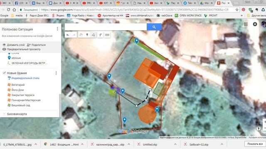Click Поделиться to share the map
The width and height of the screenshot is (266, 149).
click(x=36, y=45)
